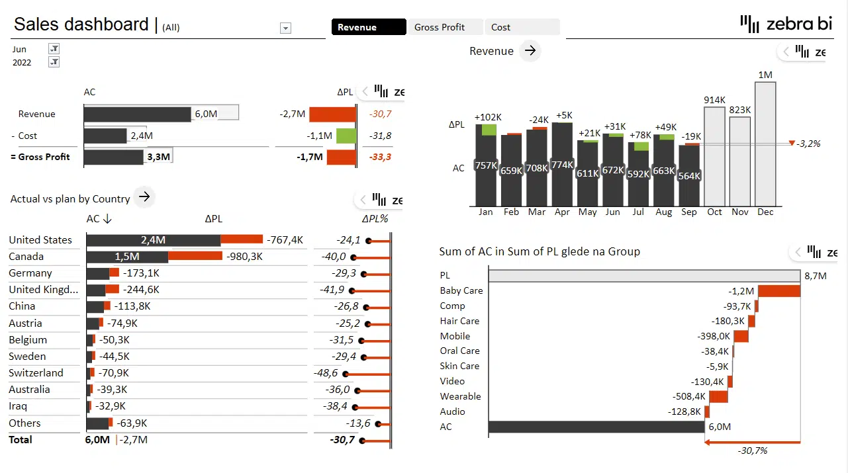Screen dimensions: 848x473
Task: Click the 2022 slicer filter icon
Action: pyautogui.click(x=54, y=62)
